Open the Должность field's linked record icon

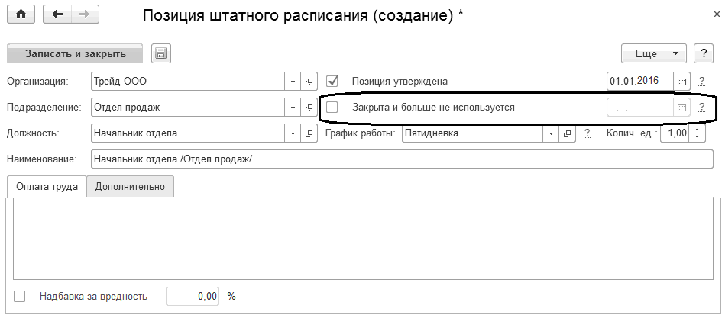pos(309,133)
